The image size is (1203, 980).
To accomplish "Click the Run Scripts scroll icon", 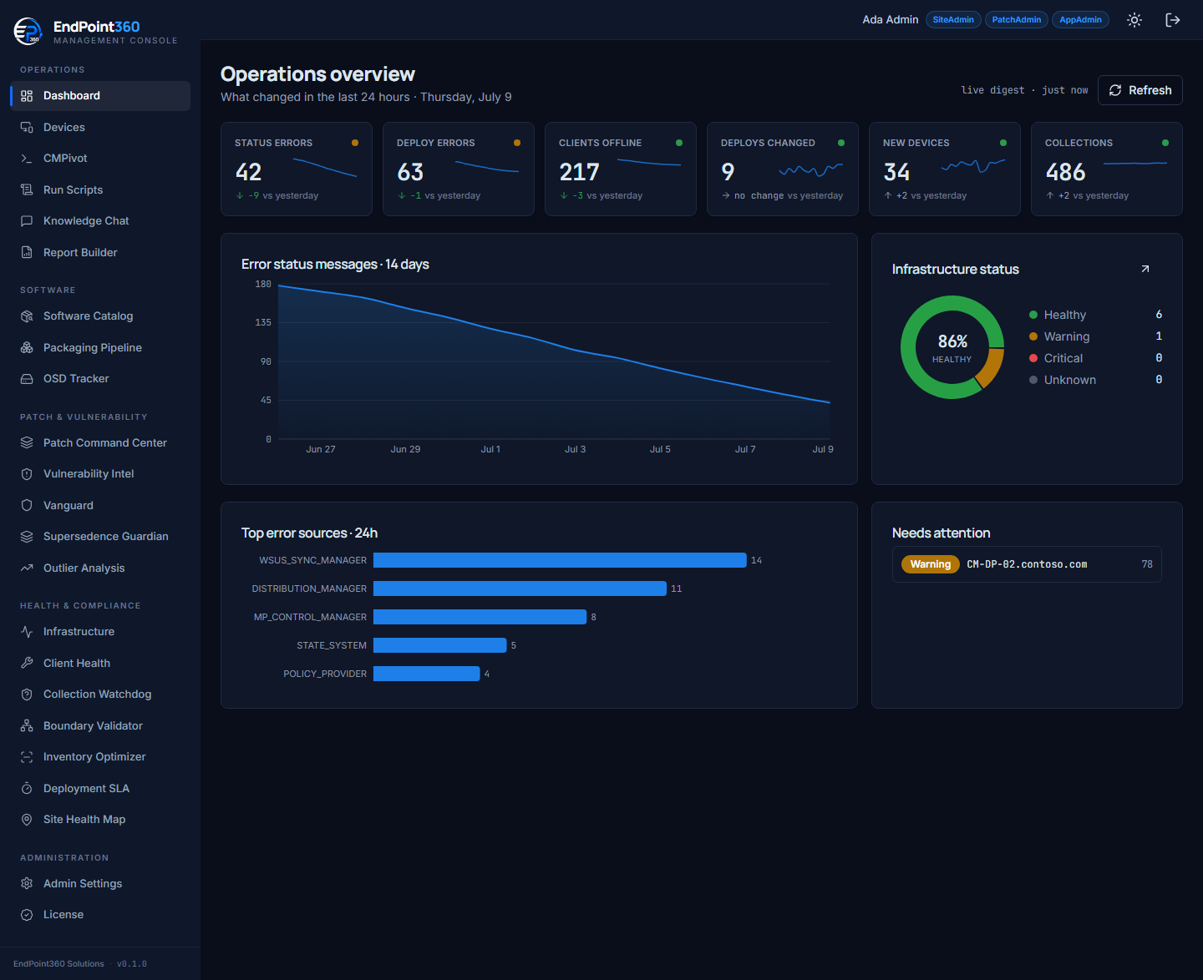I will click(27, 190).
